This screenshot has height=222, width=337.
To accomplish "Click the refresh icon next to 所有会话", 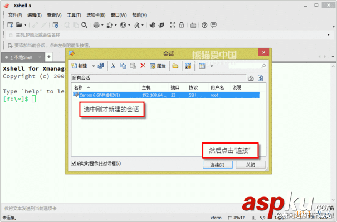I will click(x=261, y=78).
